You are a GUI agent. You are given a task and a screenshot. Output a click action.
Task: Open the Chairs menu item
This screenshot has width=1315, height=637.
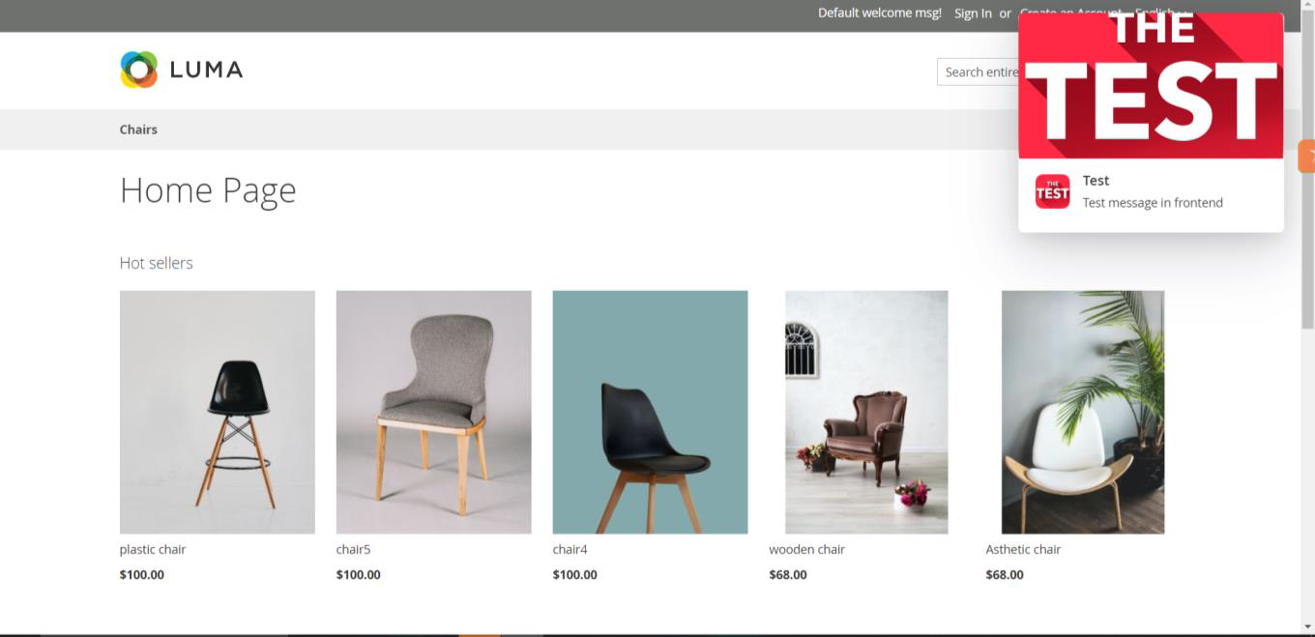pyautogui.click(x=138, y=130)
